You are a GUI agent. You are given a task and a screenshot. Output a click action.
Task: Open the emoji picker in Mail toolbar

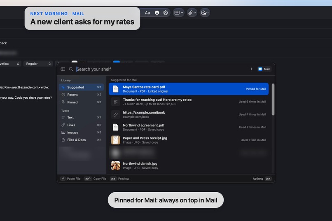[157, 13]
